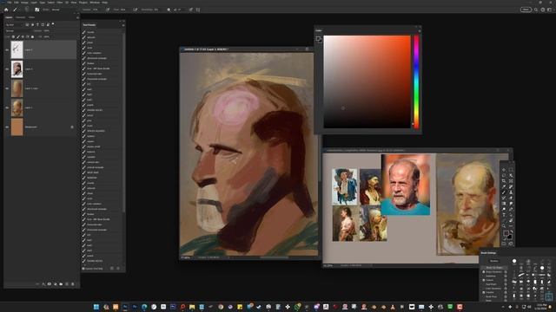The height and width of the screenshot is (312, 556).
Task: Open the Brush Preset picker dropdown
Action: coord(27,10)
